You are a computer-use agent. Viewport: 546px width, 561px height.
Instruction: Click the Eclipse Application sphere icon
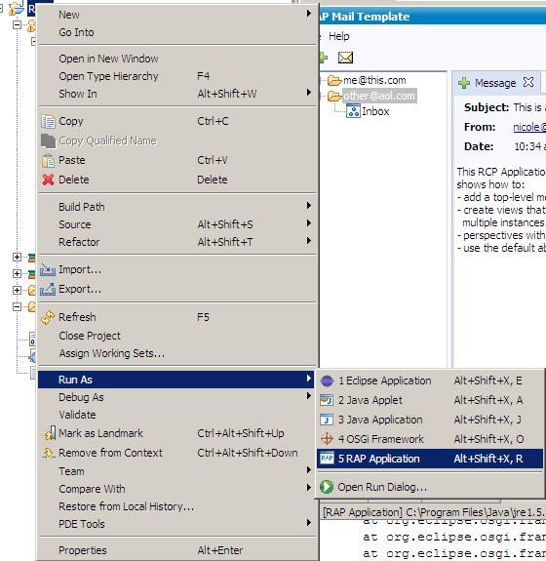coord(327,381)
